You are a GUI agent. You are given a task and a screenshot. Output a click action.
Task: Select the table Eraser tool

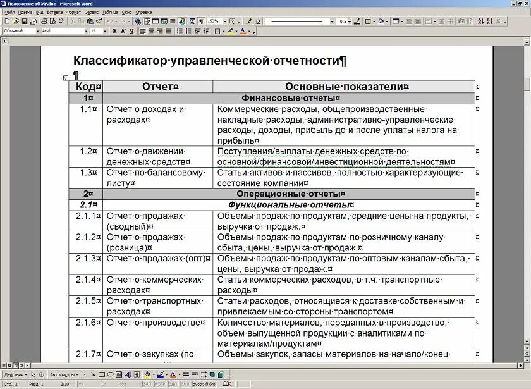[258, 22]
